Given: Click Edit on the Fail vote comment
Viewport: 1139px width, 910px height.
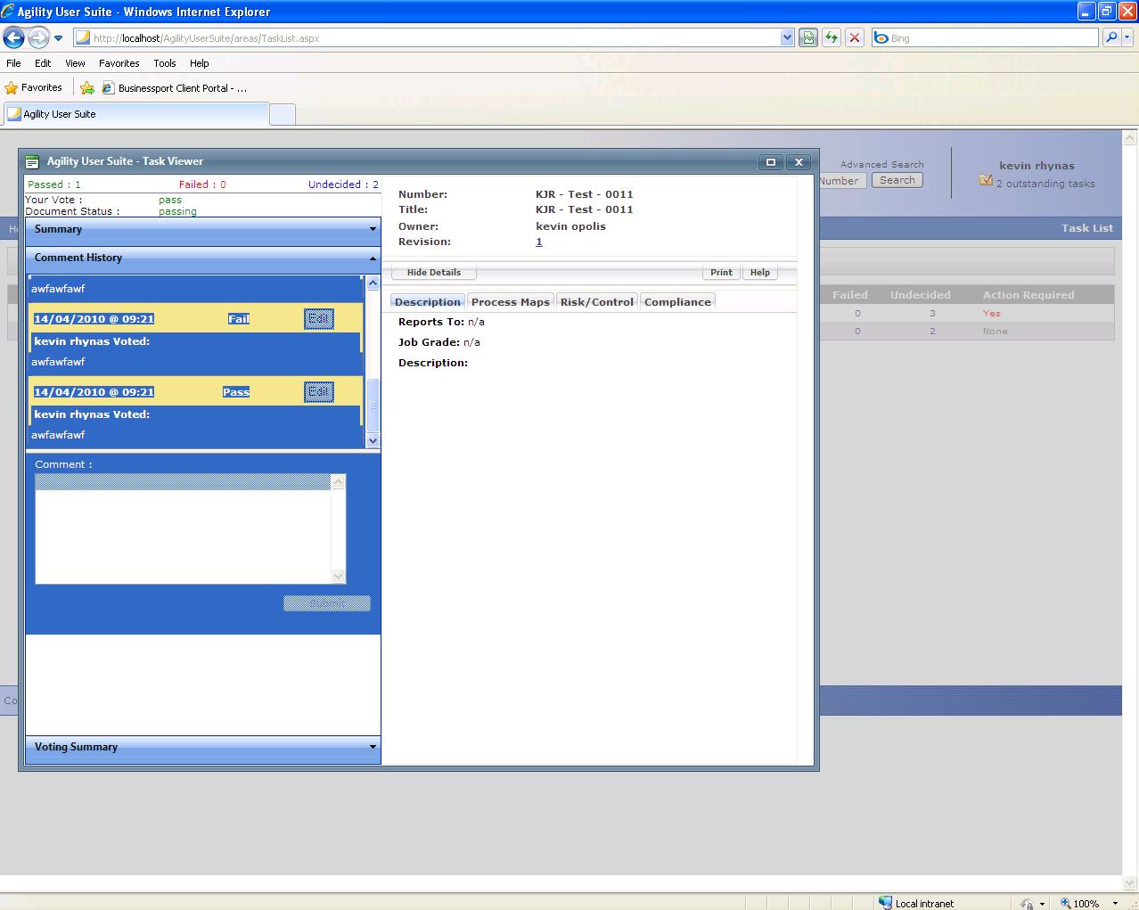Looking at the screenshot, I should [319, 318].
